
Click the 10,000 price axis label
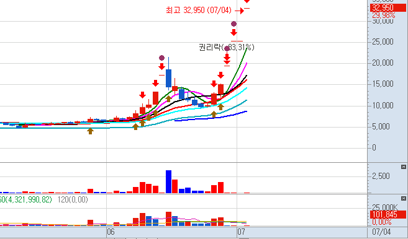[383, 105]
